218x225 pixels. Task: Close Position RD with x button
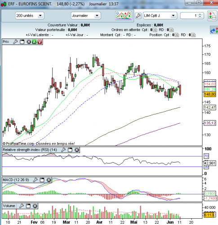pyautogui.click(x=193, y=35)
